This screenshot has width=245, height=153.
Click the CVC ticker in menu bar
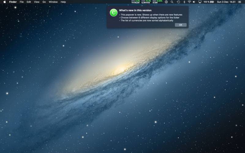tap(146, 2)
